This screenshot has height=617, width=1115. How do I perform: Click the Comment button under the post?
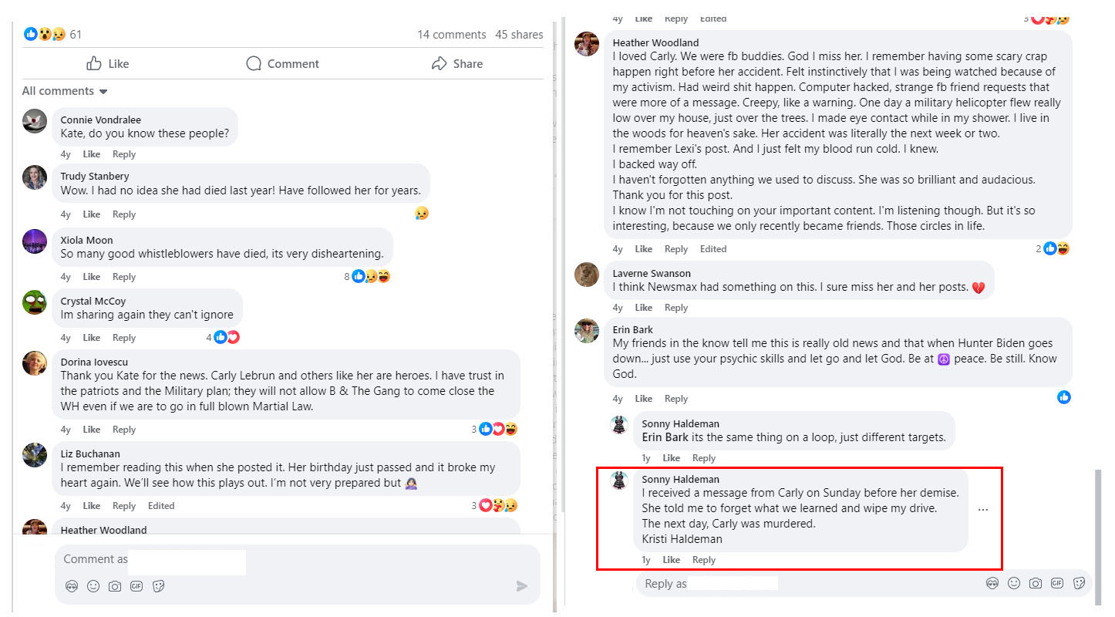pyautogui.click(x=282, y=64)
